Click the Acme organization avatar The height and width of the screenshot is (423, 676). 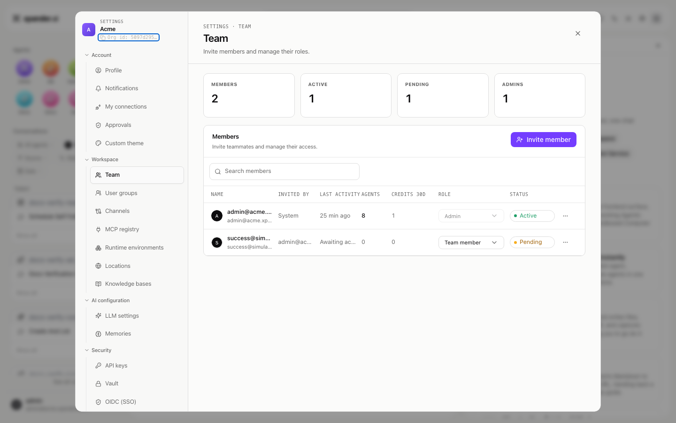coord(89,30)
